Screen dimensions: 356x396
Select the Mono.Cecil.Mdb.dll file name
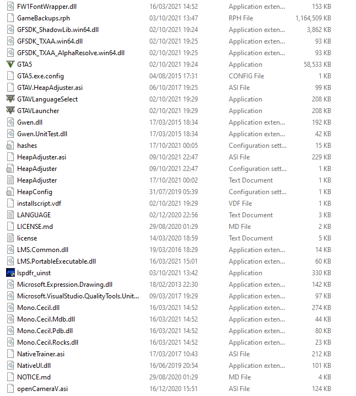coord(46,319)
